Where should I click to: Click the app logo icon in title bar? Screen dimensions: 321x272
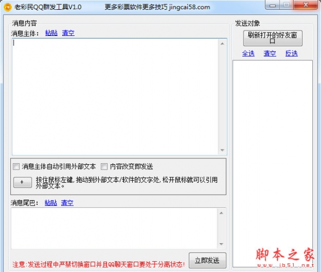coord(8,7)
